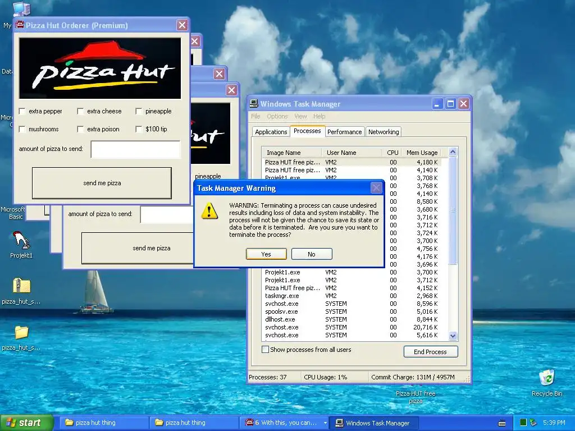Enable the $100 tip checkbox
The image size is (575, 431).
[x=139, y=129]
